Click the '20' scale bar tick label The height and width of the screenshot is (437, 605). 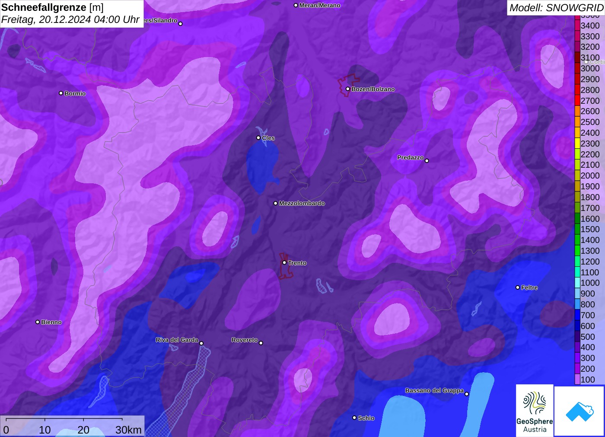(x=83, y=430)
